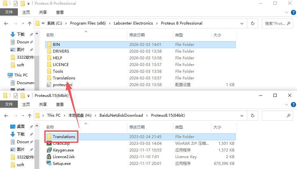
Task: Open 文件 menu in Proteus8.15(64bit) window
Action: pyautogui.click(x=9, y=104)
